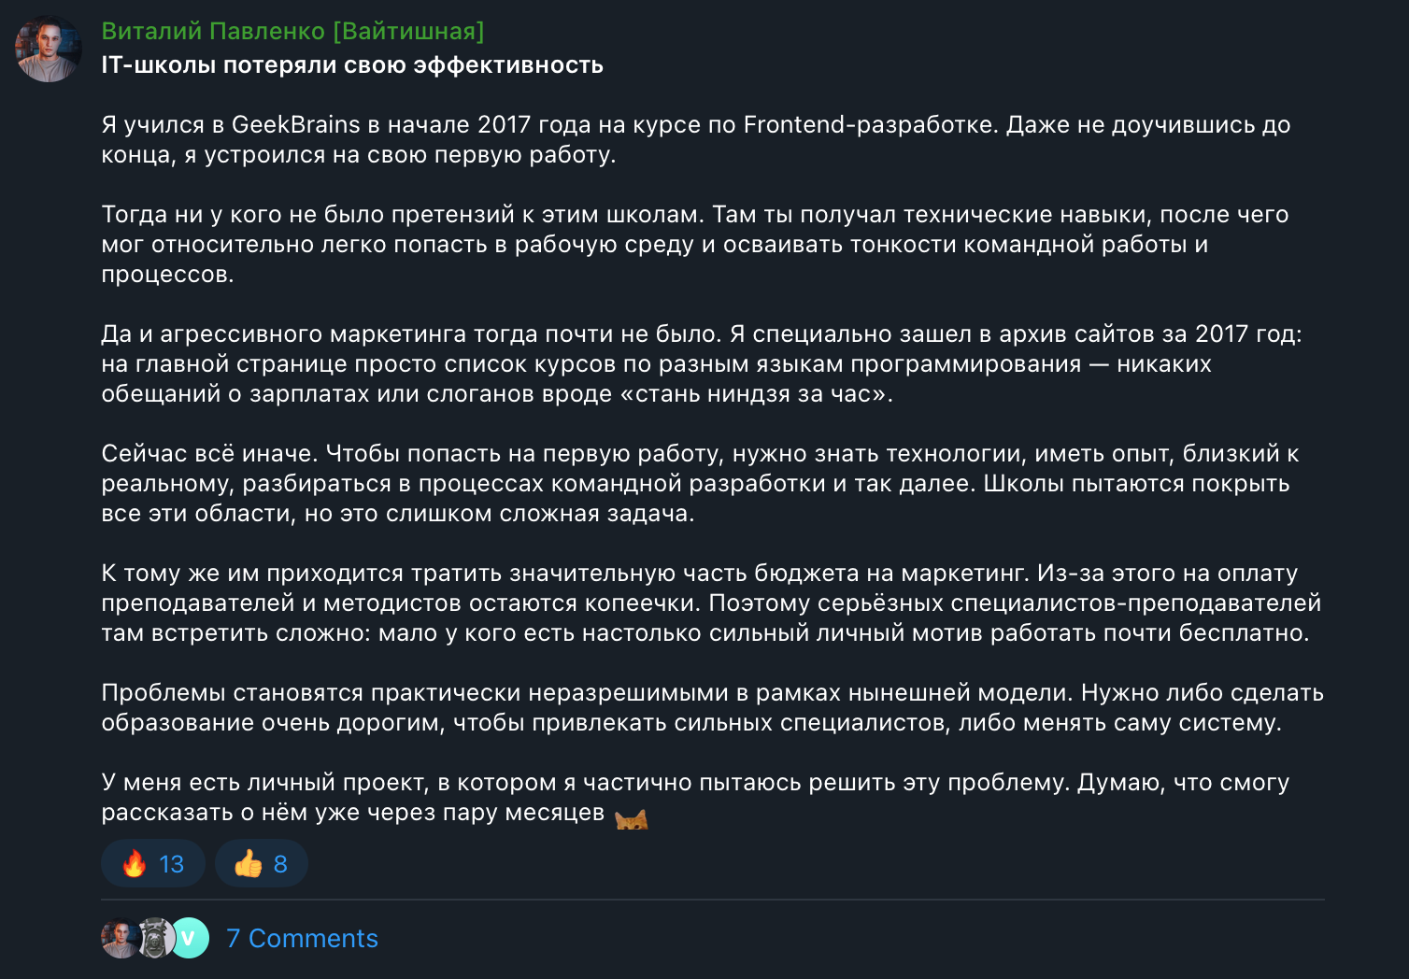Click the reaction counter showing 13
This screenshot has width=1409, height=979.
point(170,863)
